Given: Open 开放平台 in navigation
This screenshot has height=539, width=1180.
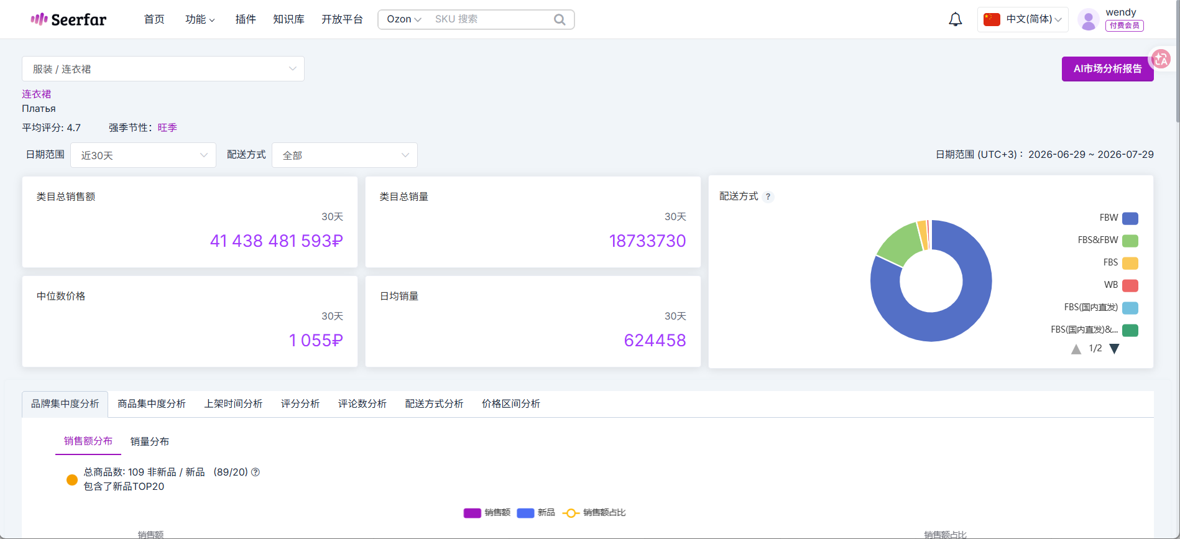Looking at the screenshot, I should click(x=342, y=19).
